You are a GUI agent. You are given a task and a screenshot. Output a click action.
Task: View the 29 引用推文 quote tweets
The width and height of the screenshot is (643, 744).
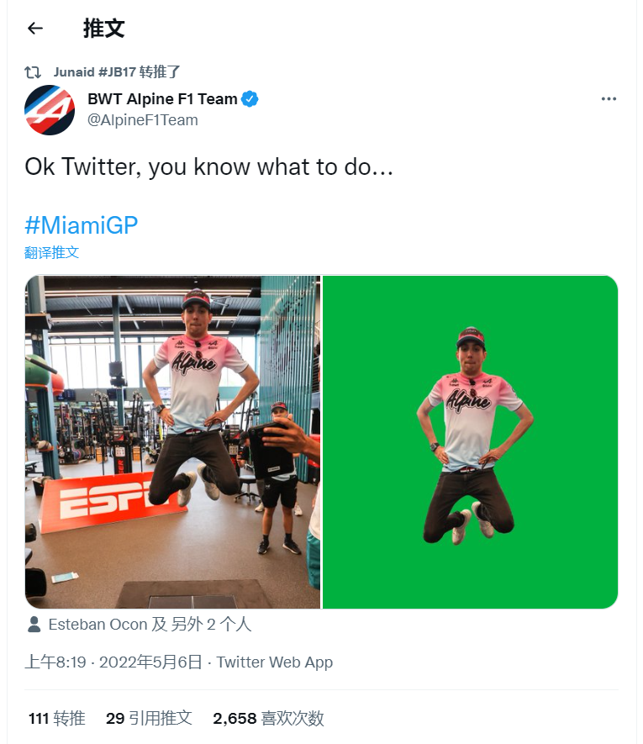point(149,718)
